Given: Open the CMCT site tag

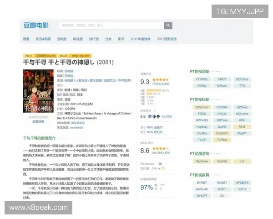Looking at the screenshot, I should pyautogui.click(x=222, y=79).
